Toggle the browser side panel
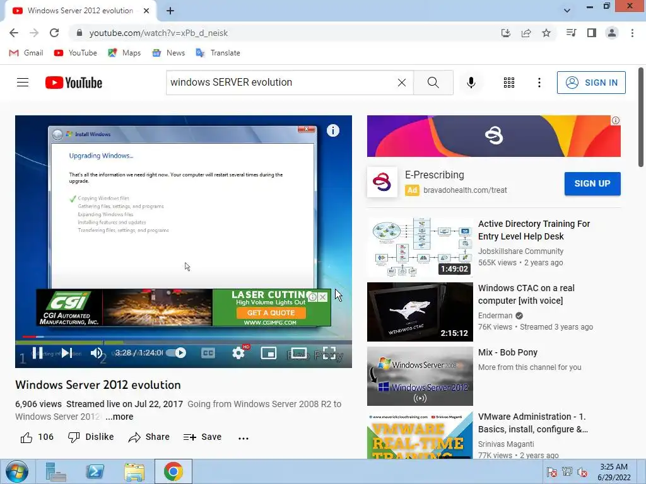Viewport: 646px width, 484px height. pyautogui.click(x=592, y=33)
